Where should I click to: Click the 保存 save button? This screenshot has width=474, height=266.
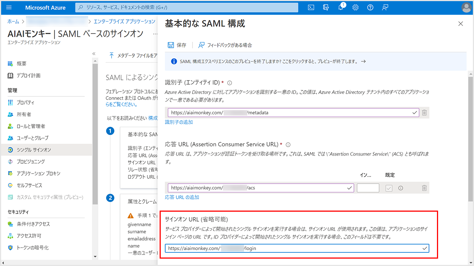177,45
